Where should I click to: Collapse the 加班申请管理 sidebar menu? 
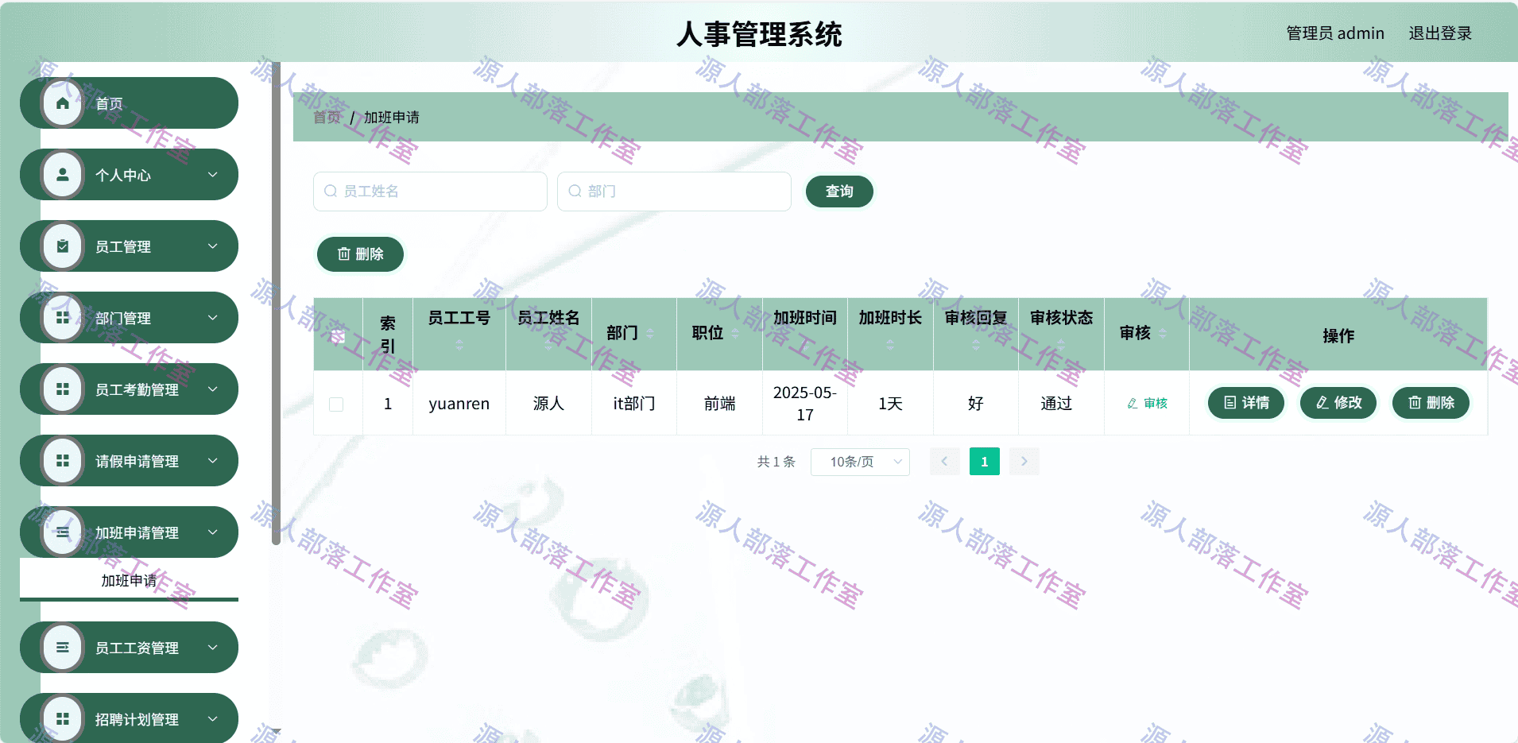click(129, 532)
